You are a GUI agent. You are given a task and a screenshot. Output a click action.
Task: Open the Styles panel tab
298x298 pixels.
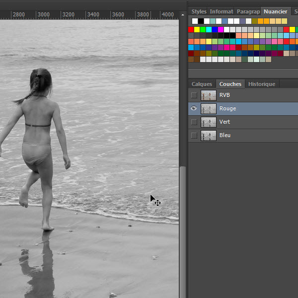pos(199,11)
